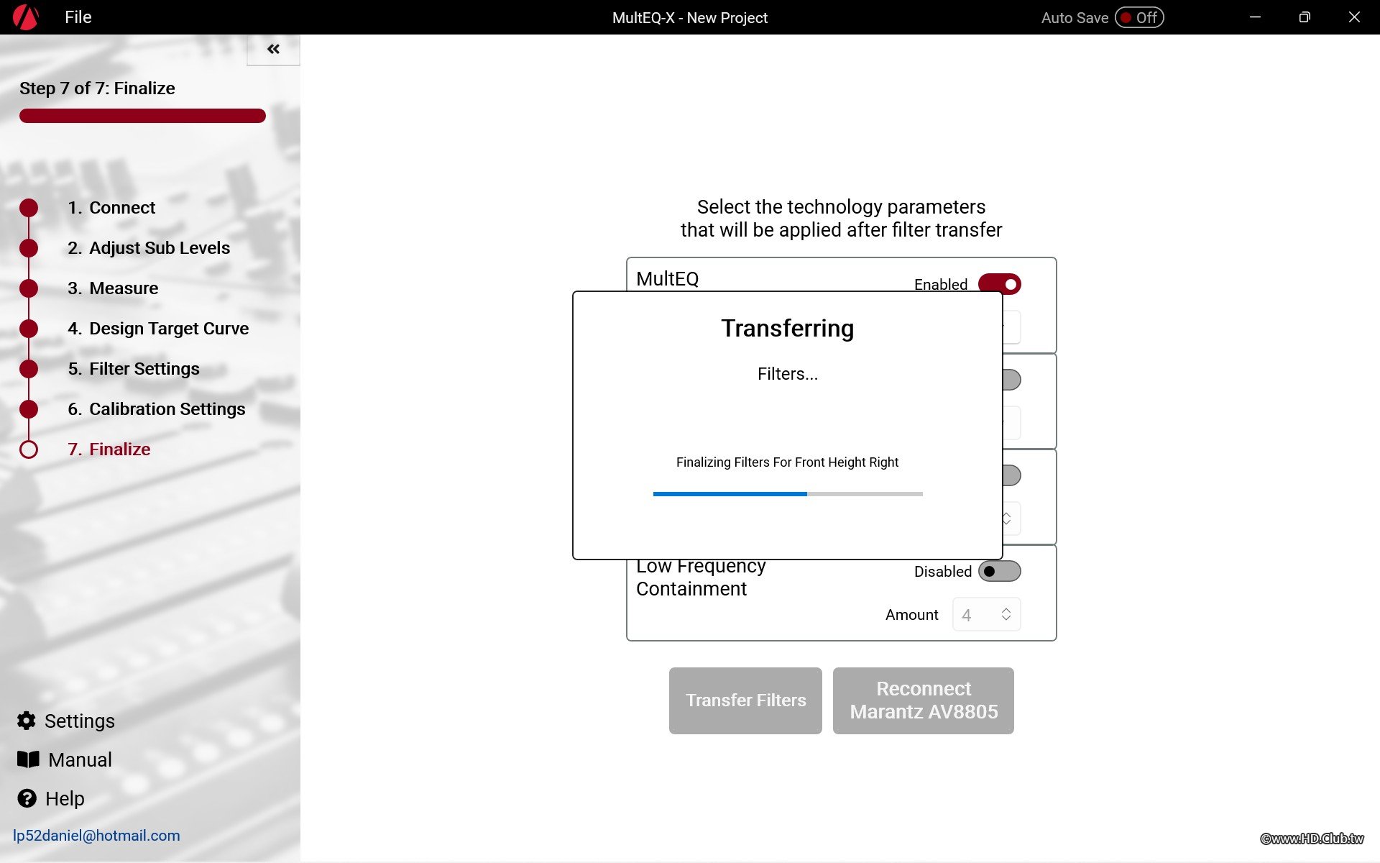Image resolution: width=1380 pixels, height=863 pixels.
Task: Minimize the MultEQ-X window
Action: point(1255,17)
